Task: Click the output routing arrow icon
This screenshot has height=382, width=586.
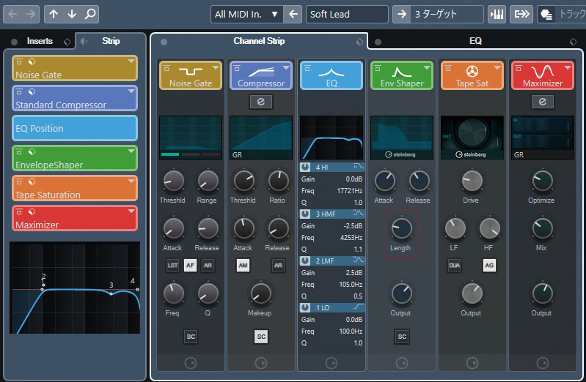Action: pyautogui.click(x=521, y=14)
